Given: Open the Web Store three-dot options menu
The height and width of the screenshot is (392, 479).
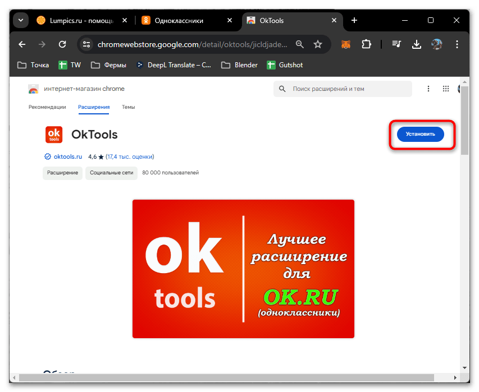Looking at the screenshot, I should [428, 89].
